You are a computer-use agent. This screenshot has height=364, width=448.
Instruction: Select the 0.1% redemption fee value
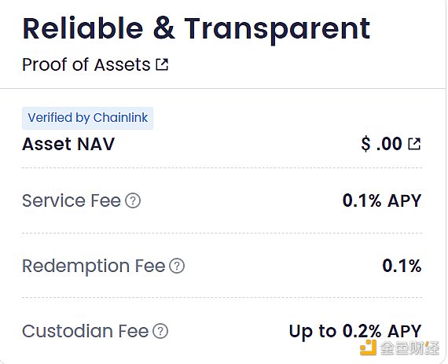(x=402, y=266)
